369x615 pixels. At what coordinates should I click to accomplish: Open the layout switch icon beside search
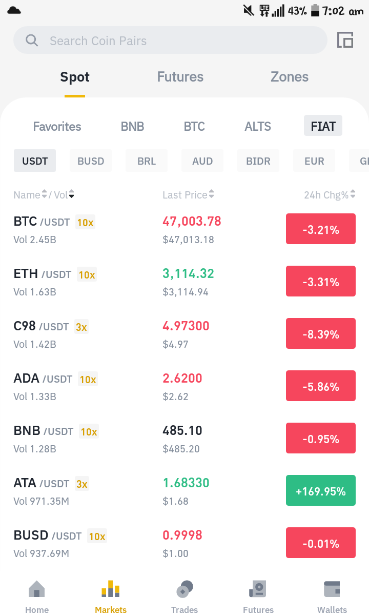pos(345,40)
